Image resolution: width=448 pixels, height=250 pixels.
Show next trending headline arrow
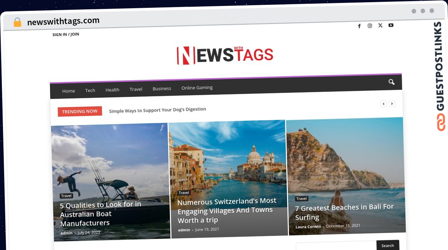[392, 104]
